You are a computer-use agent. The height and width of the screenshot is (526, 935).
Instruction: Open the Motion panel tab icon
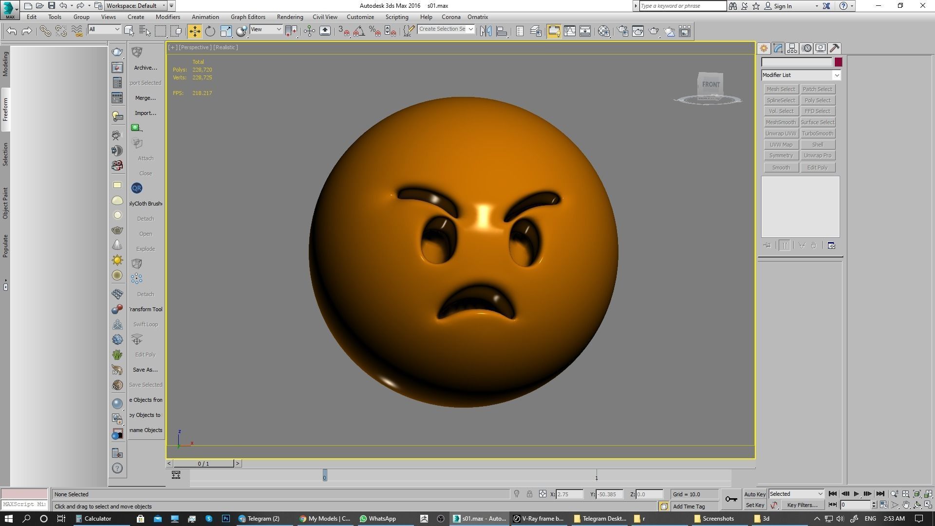(806, 48)
